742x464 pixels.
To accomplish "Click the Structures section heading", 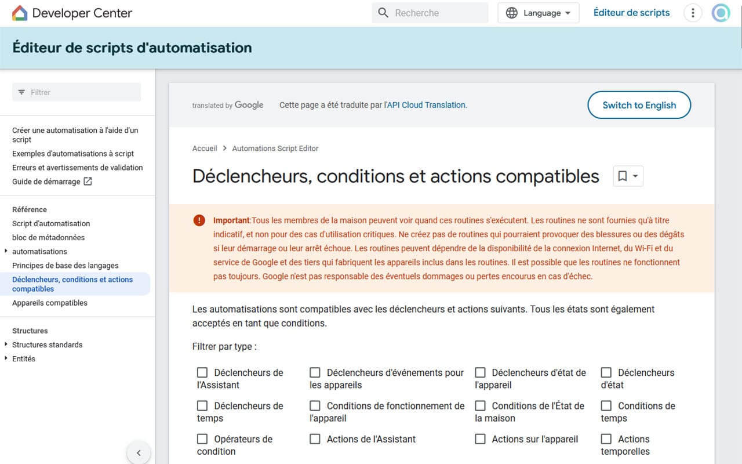I will point(30,331).
